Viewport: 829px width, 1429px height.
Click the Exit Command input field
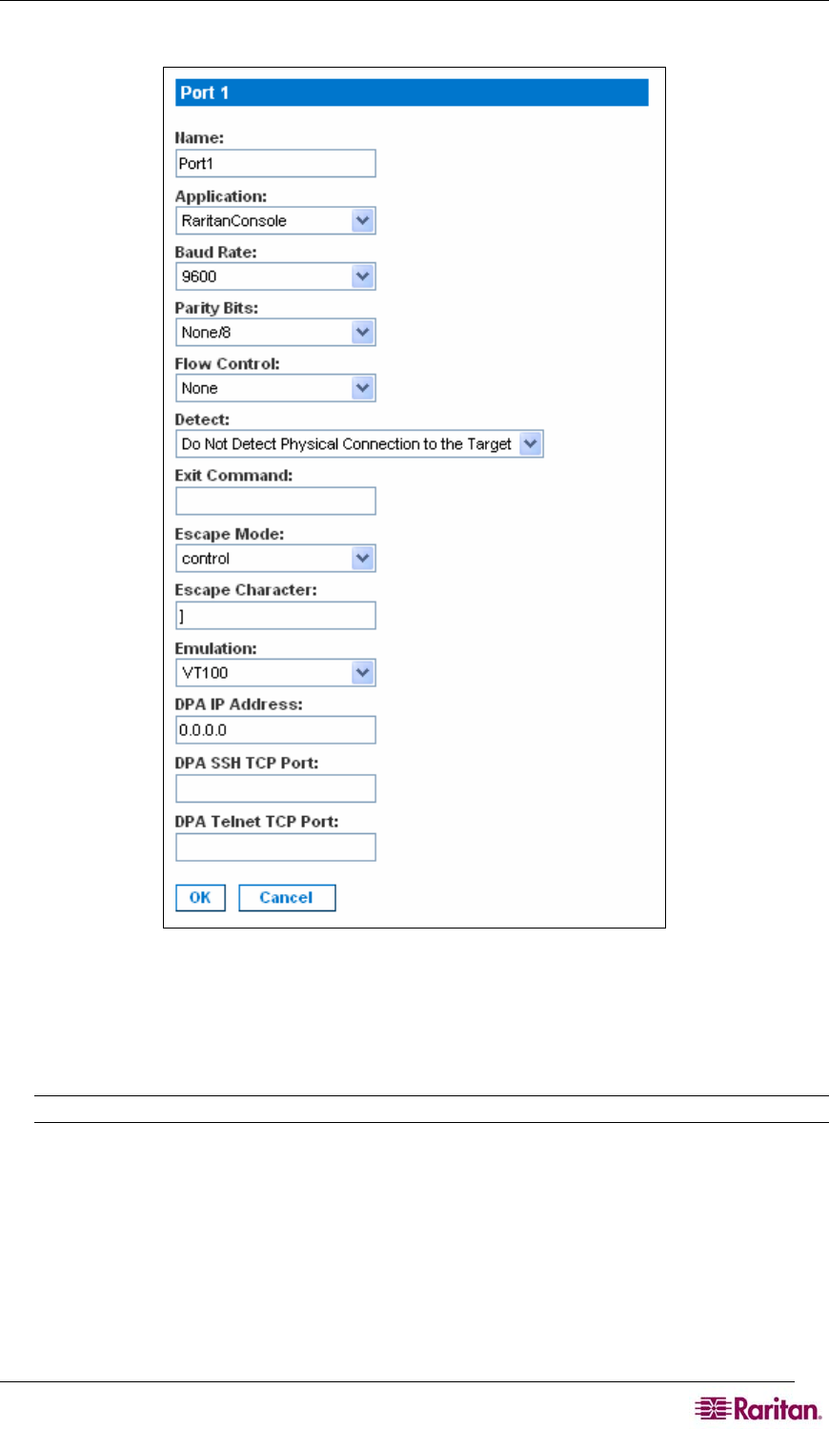point(275,501)
